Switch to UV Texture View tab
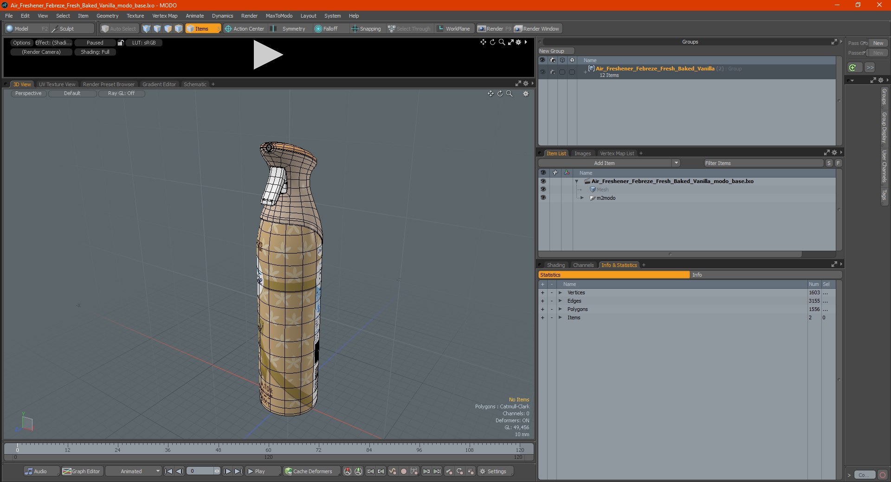Screen dimensions: 891x482 [57, 84]
